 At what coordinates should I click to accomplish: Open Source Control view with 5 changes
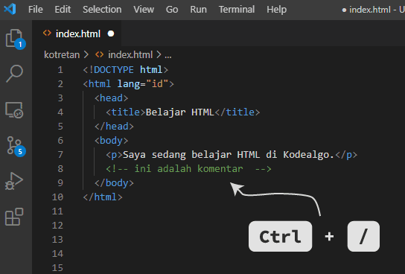[16, 147]
